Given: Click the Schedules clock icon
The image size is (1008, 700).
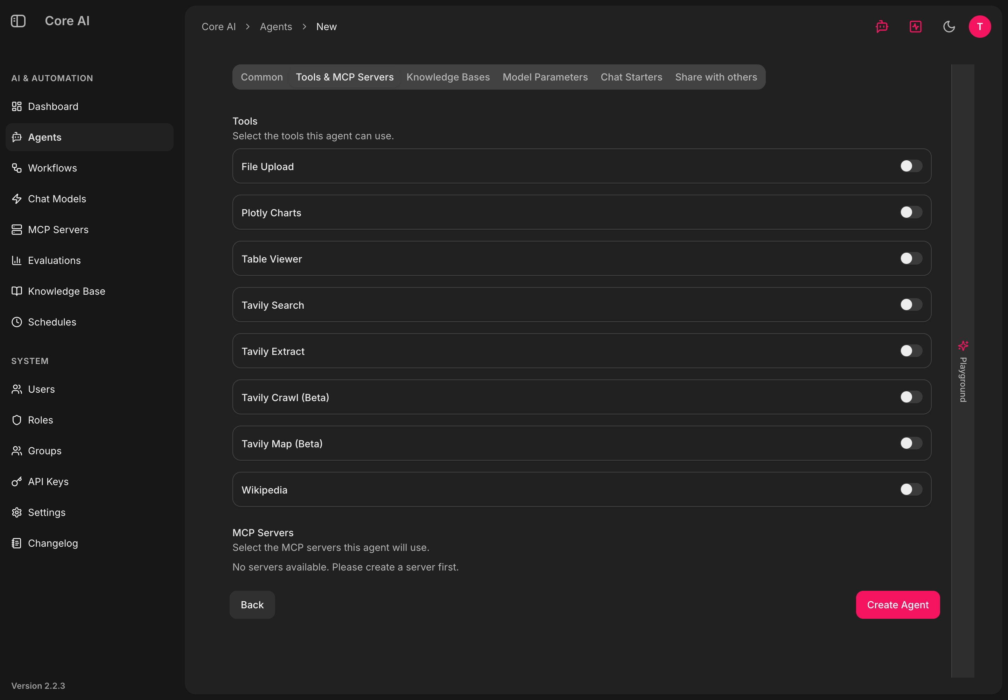Looking at the screenshot, I should tap(17, 322).
